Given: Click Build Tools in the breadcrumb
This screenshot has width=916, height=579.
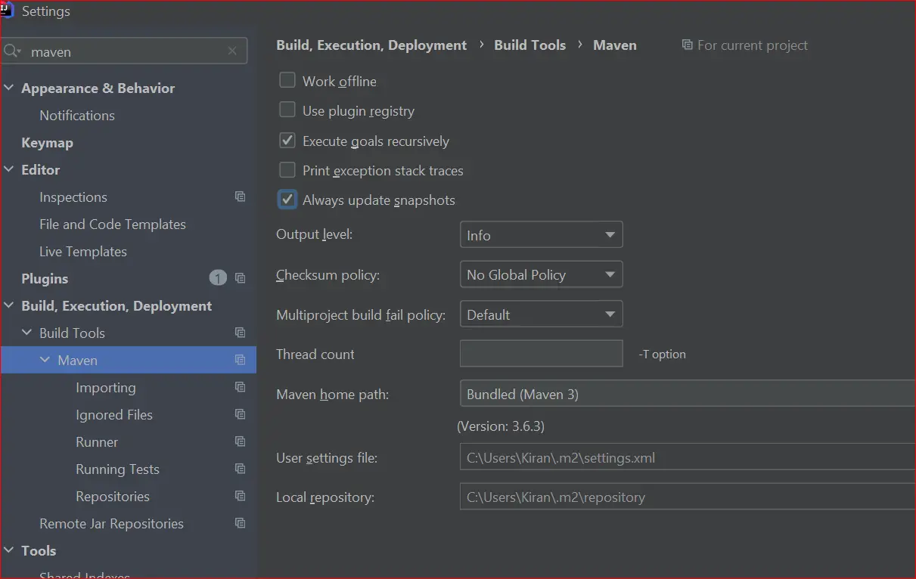Looking at the screenshot, I should pyautogui.click(x=529, y=45).
